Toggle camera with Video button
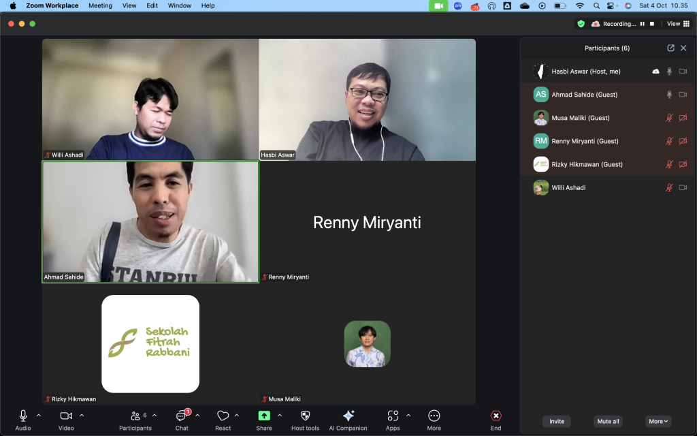Image resolution: width=697 pixels, height=436 pixels. [66, 416]
